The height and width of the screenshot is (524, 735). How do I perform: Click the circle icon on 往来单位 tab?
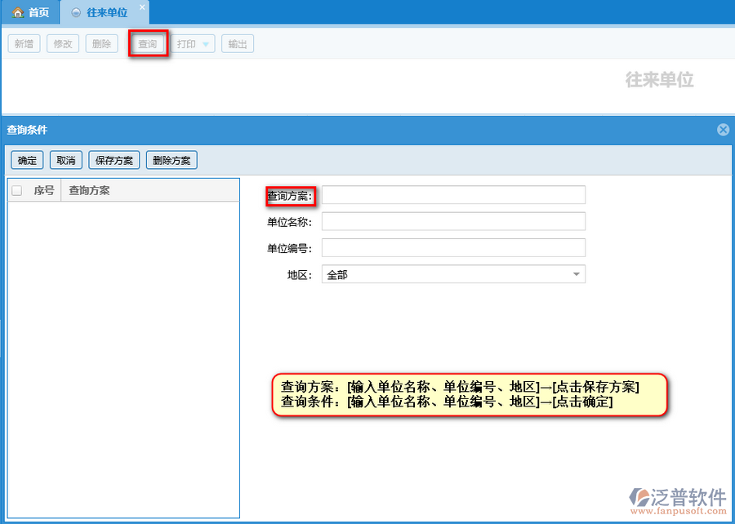76,12
